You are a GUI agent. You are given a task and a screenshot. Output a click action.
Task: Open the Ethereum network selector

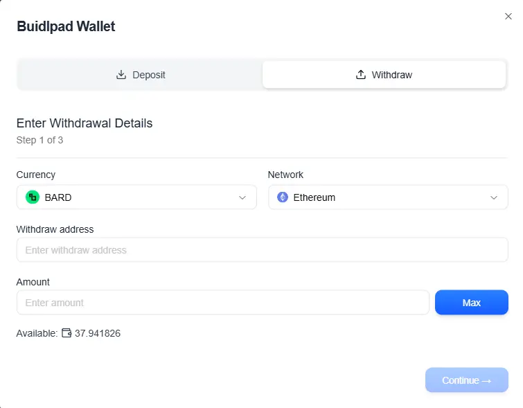click(x=388, y=197)
